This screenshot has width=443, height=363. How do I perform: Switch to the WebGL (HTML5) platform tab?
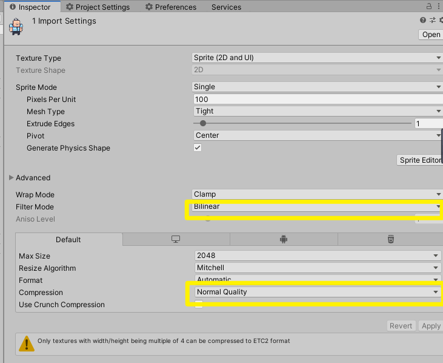tap(391, 240)
